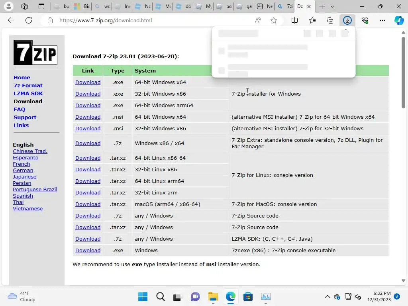Viewport: 408px width, 306px height.
Task: Open the Windows Start menu
Action: (143, 296)
